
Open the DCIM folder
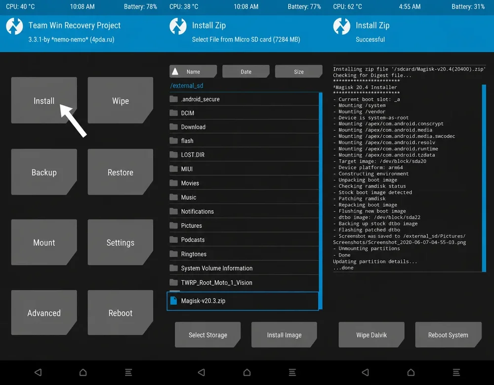point(244,113)
